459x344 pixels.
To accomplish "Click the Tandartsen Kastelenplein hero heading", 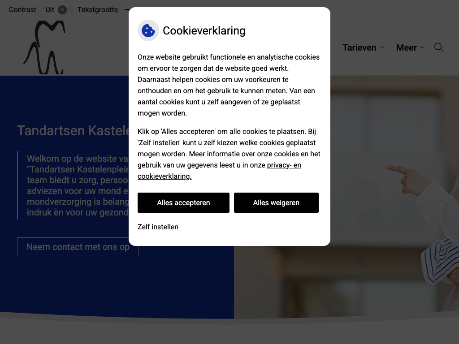I will pyautogui.click(x=73, y=130).
